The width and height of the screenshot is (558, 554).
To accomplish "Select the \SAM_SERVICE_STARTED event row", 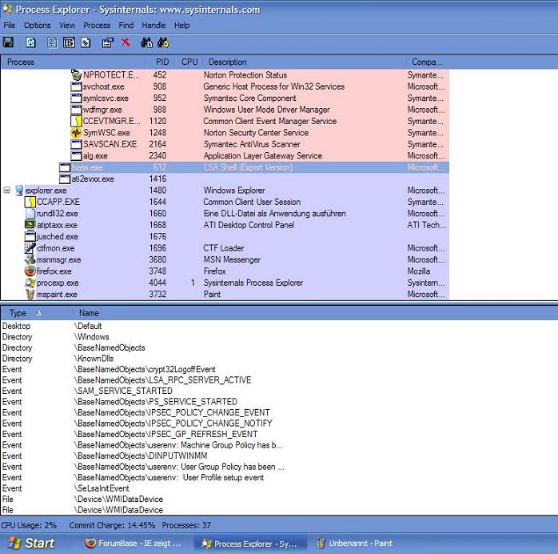I will 279,391.
